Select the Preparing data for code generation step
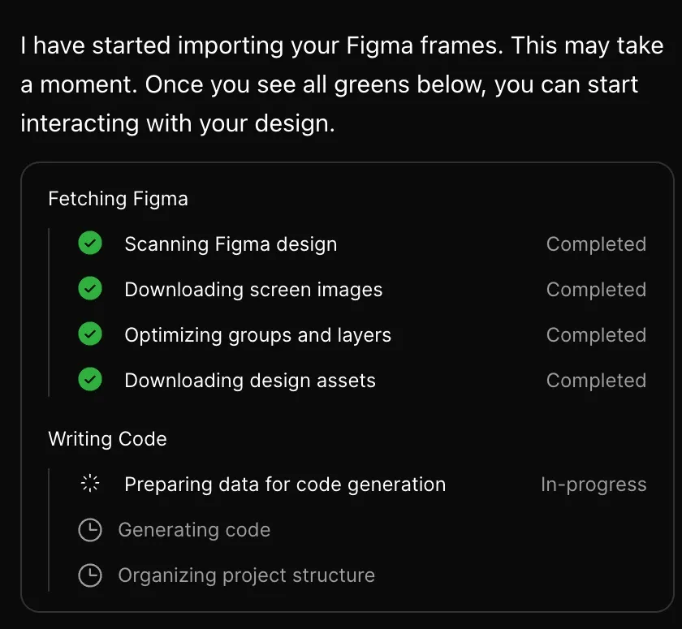This screenshot has height=629, width=682. pyautogui.click(x=285, y=485)
